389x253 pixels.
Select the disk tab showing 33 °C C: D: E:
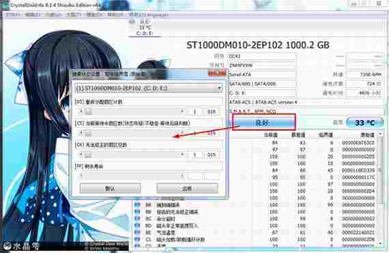[145, 27]
